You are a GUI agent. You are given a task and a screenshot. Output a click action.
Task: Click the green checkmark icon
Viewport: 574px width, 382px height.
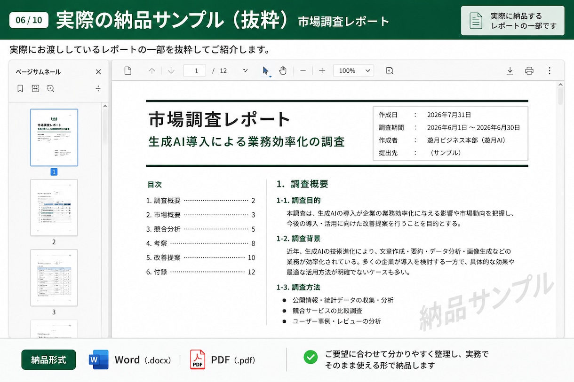pyautogui.click(x=311, y=357)
